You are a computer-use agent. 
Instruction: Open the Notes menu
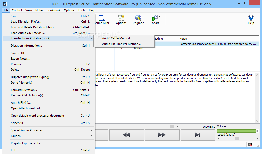tap(39, 10)
